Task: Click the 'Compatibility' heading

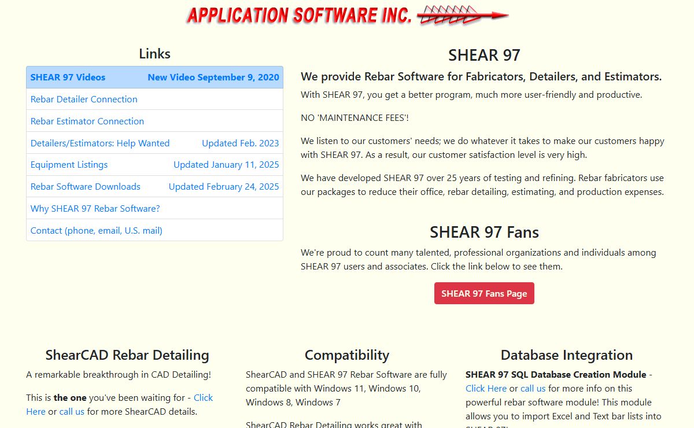Action: 347,355
